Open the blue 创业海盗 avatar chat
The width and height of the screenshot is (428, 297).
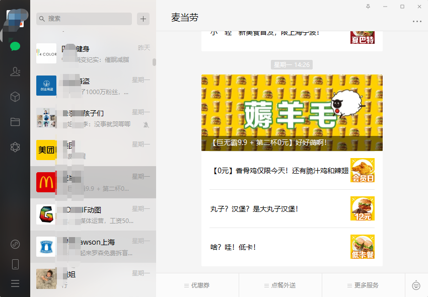pyautogui.click(x=46, y=86)
